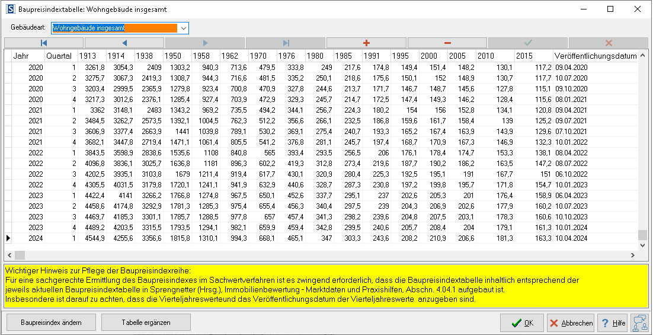Click the vertical scrollbar up arrow

pos(642,55)
